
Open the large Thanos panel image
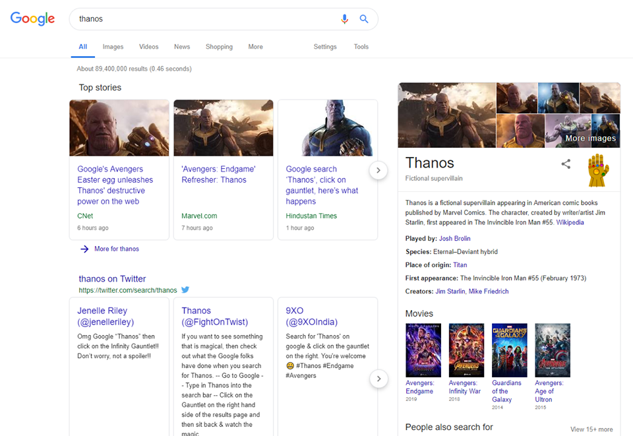click(447, 115)
